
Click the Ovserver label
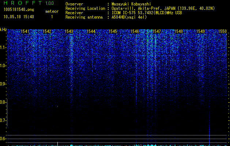coord(74,4)
